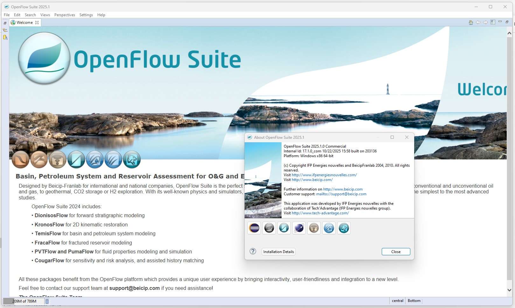The width and height of the screenshot is (515, 308).
Task: Click the cougar head module icon on banner
Action: 132,159
